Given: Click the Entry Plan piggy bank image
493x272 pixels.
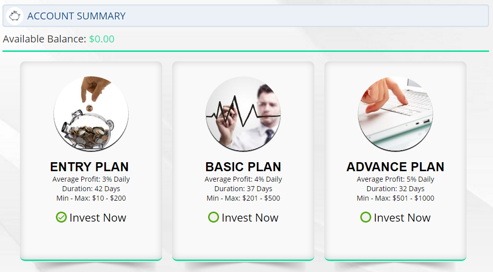Looking at the screenshot, I should point(91,114).
